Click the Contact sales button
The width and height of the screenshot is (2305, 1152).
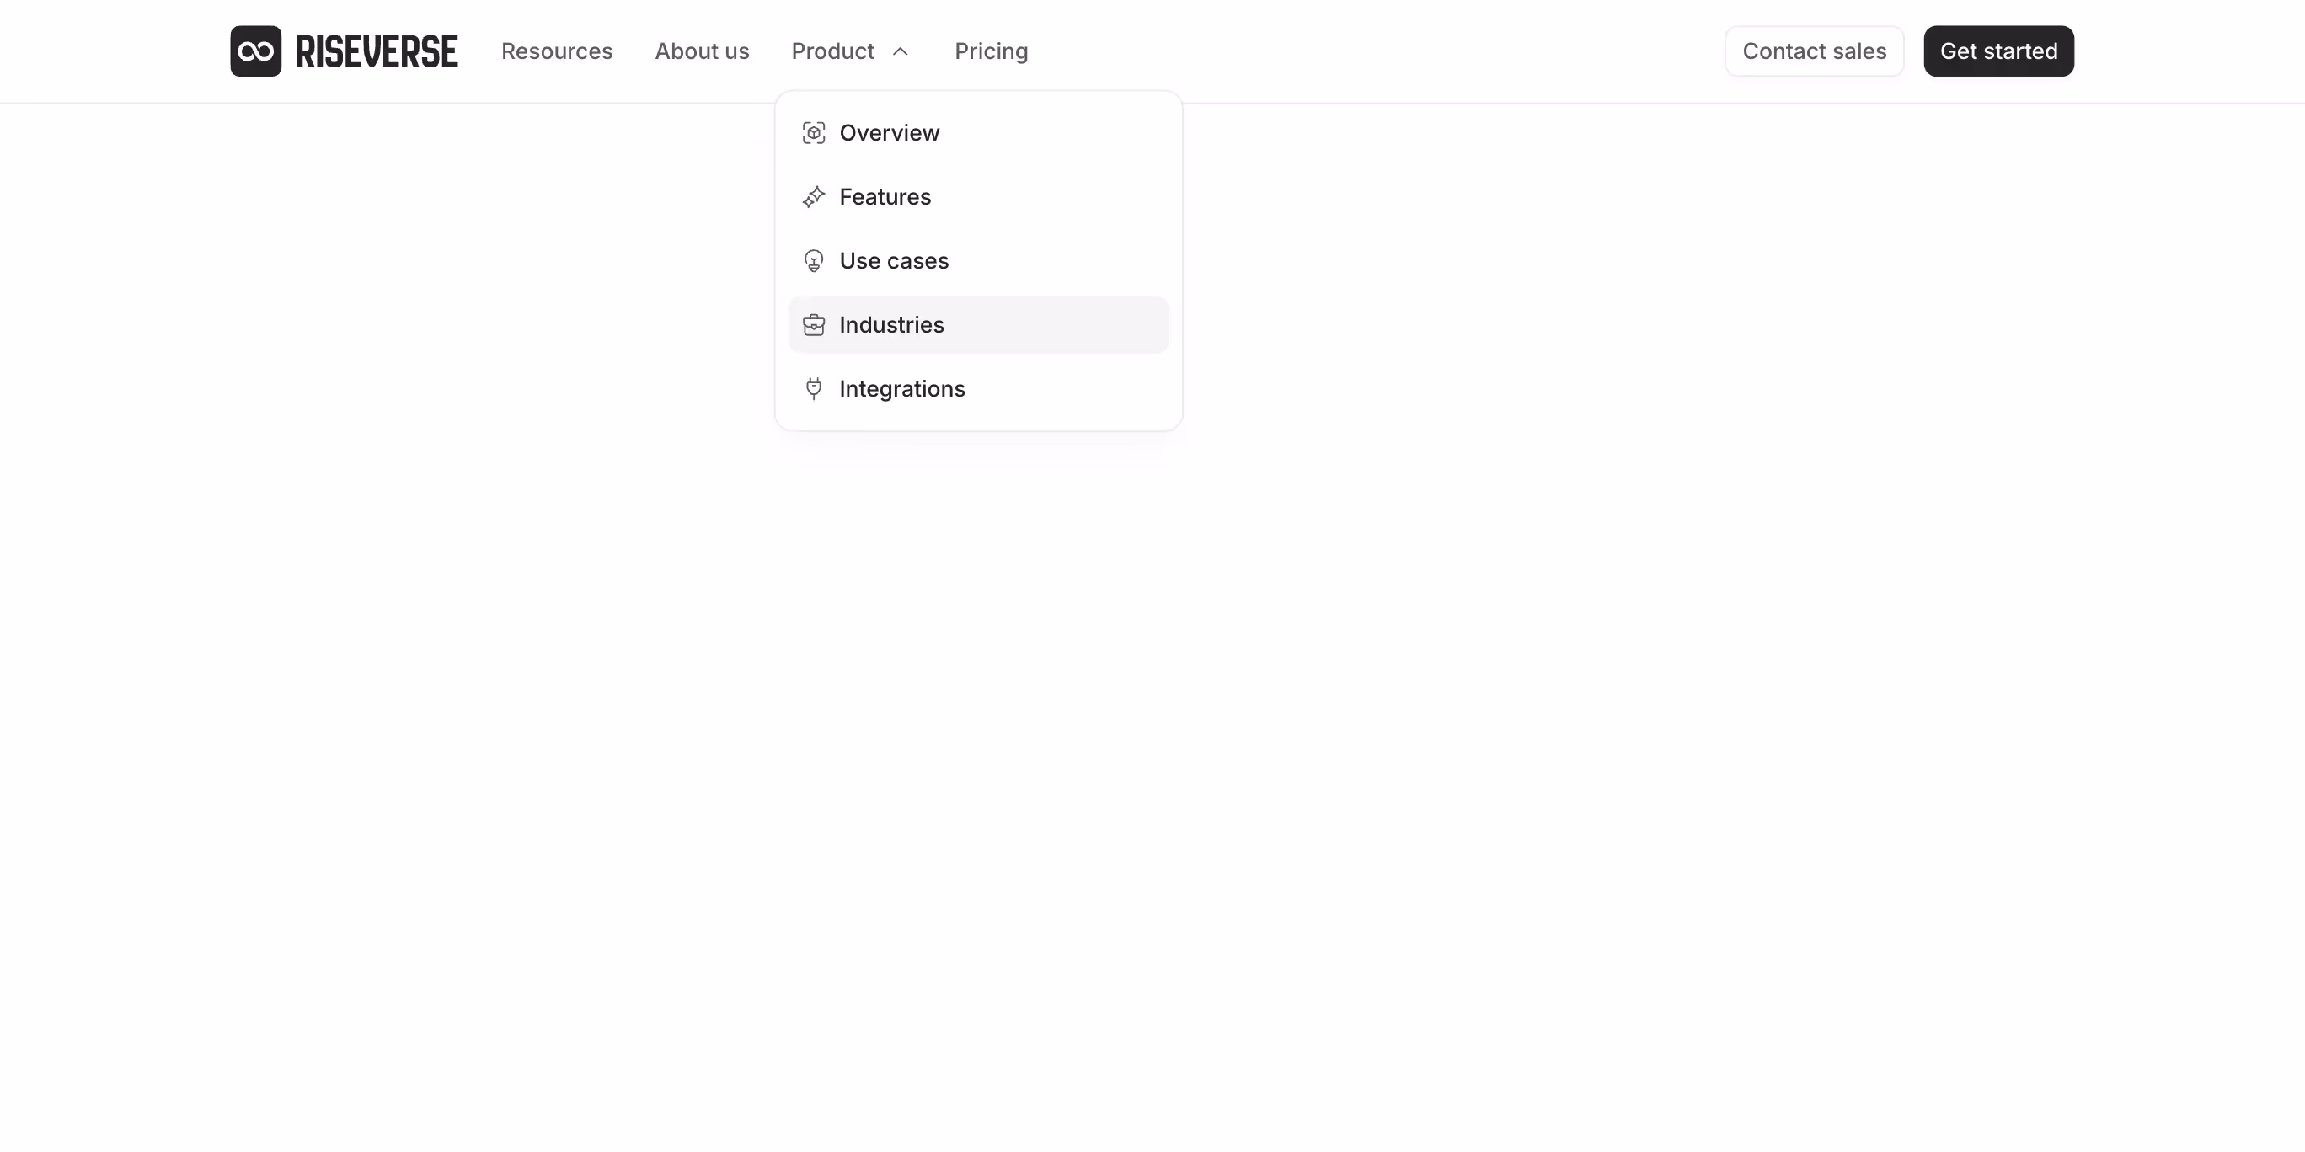pos(1814,51)
